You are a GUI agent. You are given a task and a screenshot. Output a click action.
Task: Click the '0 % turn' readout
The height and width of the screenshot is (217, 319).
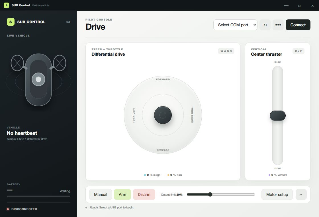point(175,175)
